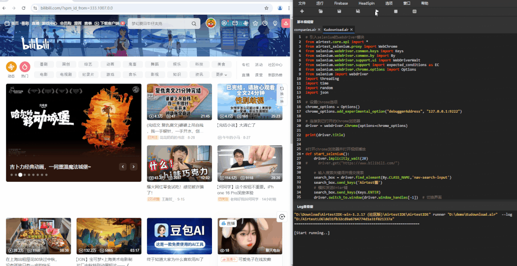Select the 音乐 category button

click(132, 75)
